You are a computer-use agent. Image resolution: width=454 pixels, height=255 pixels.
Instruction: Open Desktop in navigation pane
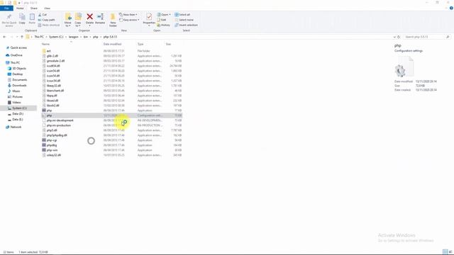click(x=17, y=74)
